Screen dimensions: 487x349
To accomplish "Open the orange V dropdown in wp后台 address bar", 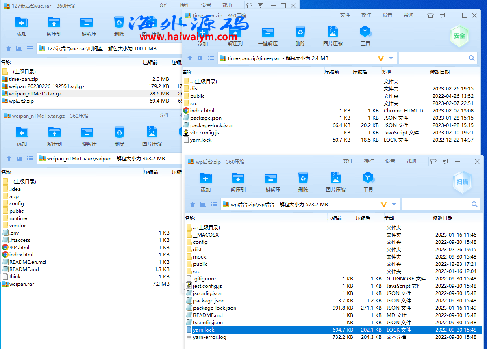I will 383,204.
